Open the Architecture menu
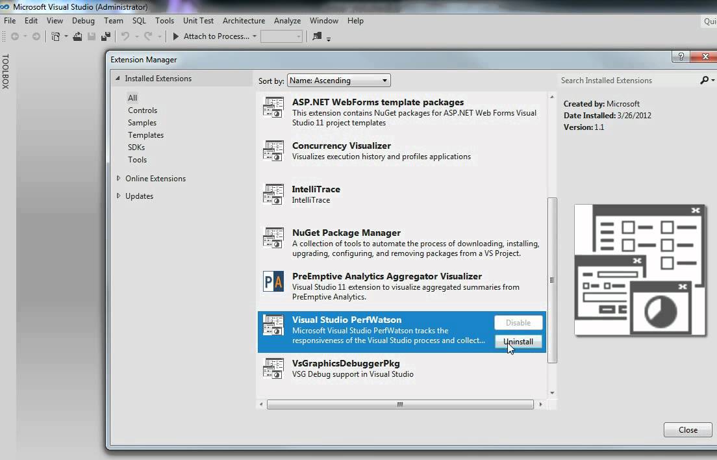Viewport: 717px width, 460px height. click(x=244, y=21)
